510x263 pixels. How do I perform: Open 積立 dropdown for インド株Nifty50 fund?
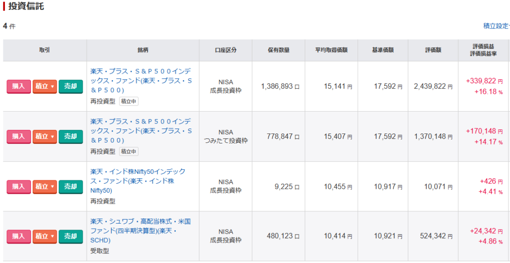[44, 187]
